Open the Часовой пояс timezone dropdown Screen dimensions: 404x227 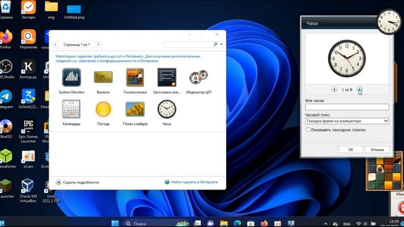[x=347, y=120]
